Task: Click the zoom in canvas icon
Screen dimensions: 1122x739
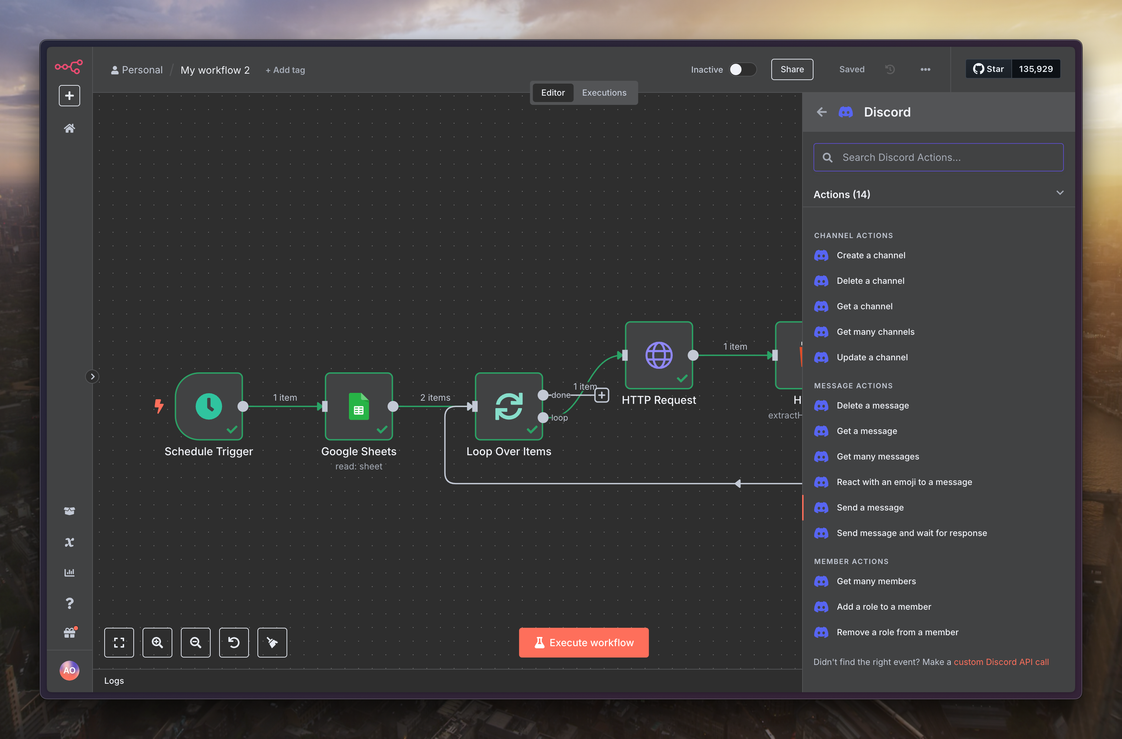Action: click(157, 642)
